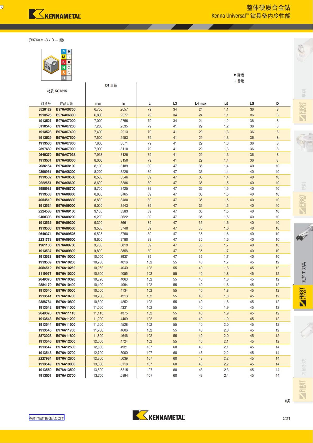Click the inch value .5000

[124, 353]
